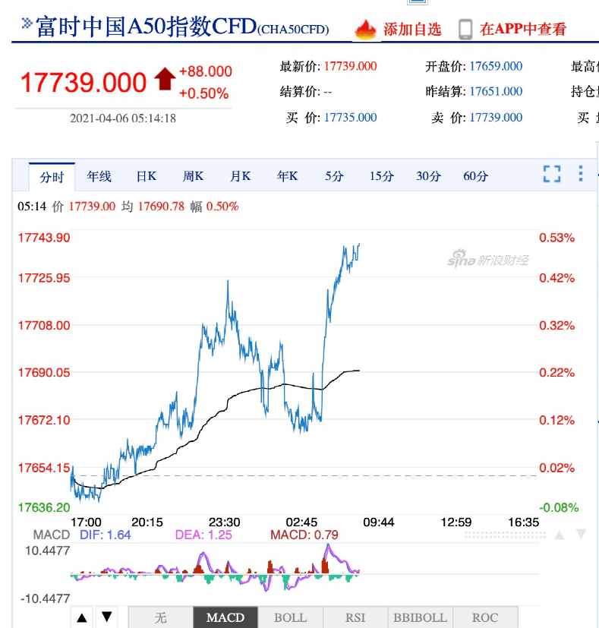The image size is (599, 628).
Task: Enter fullscreen chart mode
Action: [x=552, y=174]
